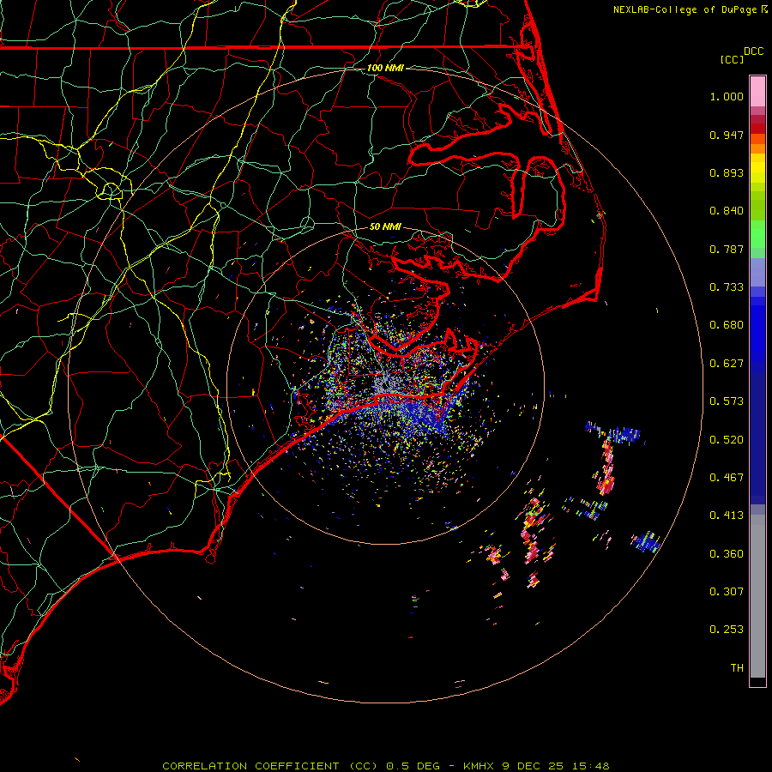The image size is (772, 772).
Task: Click the KMHX station identifier
Action: coord(480,766)
